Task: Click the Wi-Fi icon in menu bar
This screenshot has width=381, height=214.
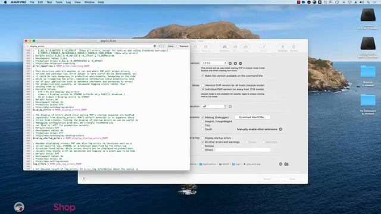Action: pyautogui.click(x=349, y=2)
